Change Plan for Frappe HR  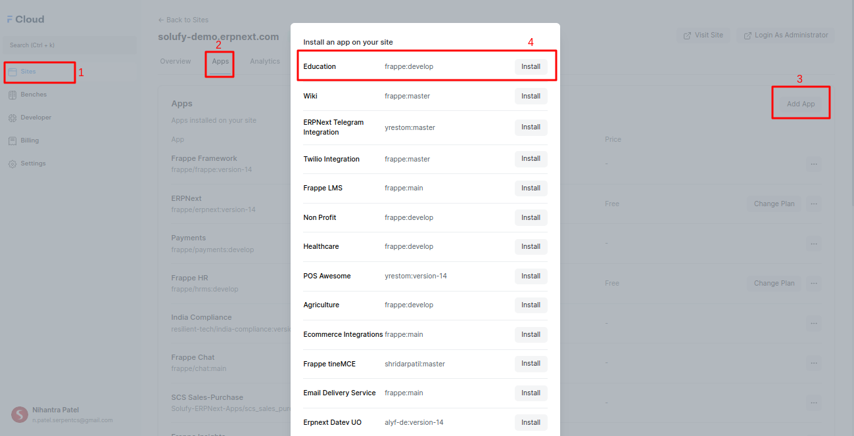pyautogui.click(x=774, y=283)
